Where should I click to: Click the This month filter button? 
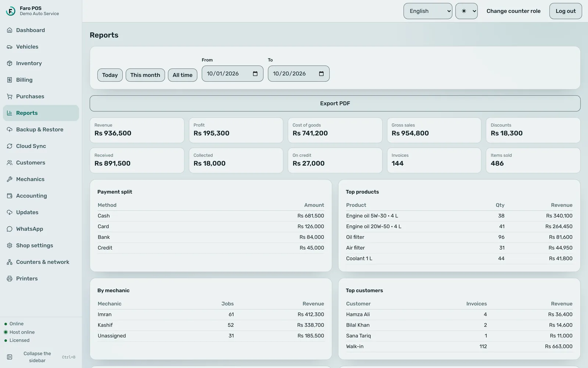pyautogui.click(x=145, y=75)
